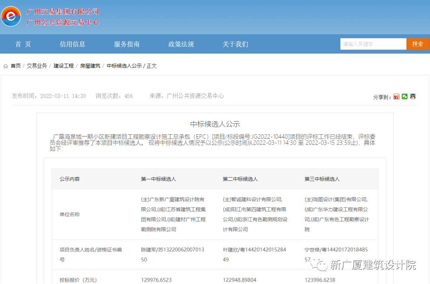Click the 陈建军 certificate number cell
Viewport: 430px width, 284px height.
pyautogui.click(x=172, y=255)
